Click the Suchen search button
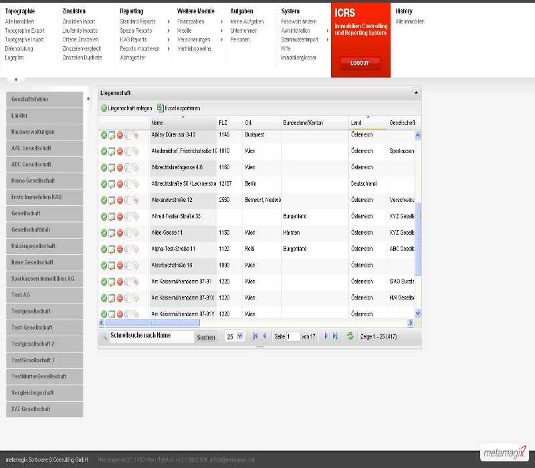The image size is (535, 468). (x=206, y=338)
